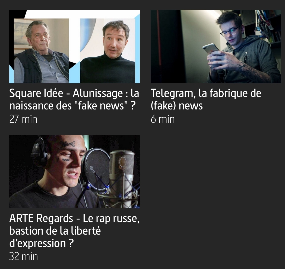Screen dimensions: 285x269
Task: Click text 'bastion de la liberté'
Action: coord(55,231)
